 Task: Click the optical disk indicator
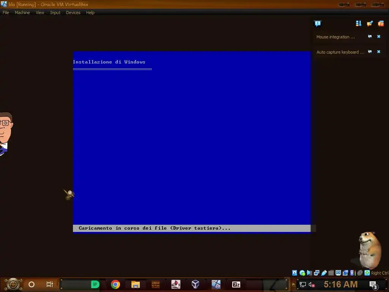302,273
